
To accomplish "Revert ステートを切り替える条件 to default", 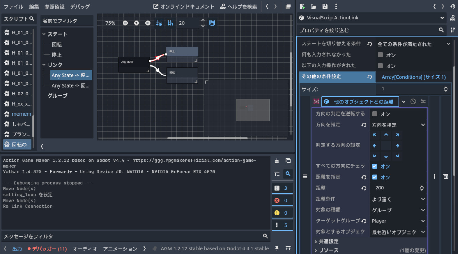I will pos(369,44).
